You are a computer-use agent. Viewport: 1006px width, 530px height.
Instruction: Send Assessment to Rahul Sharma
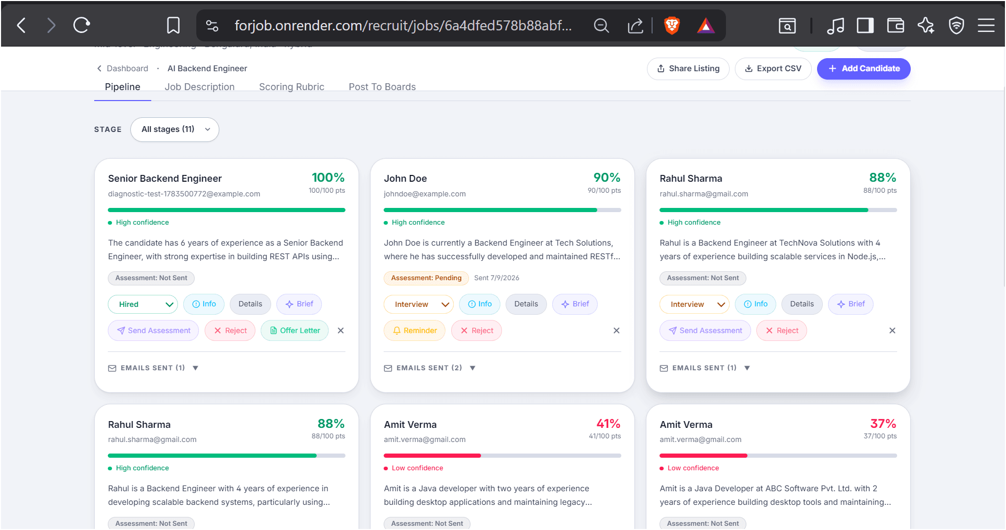point(705,331)
